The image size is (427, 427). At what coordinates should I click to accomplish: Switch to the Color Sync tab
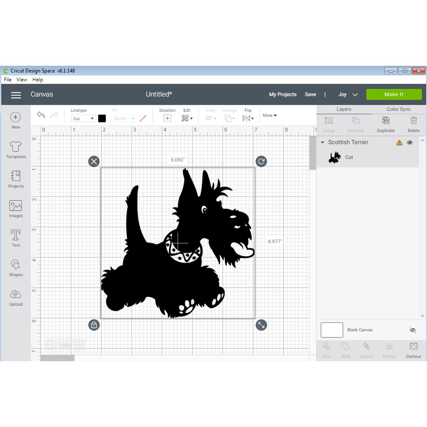(398, 109)
